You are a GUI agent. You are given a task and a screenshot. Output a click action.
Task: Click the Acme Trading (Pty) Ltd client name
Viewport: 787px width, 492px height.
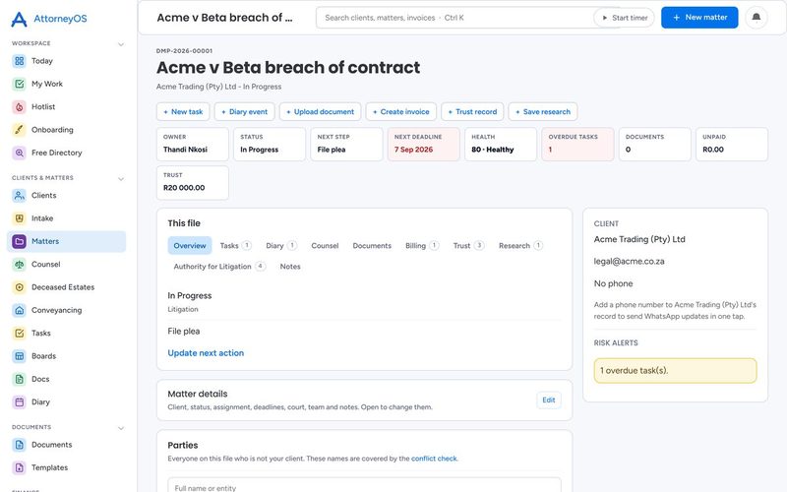(x=639, y=239)
